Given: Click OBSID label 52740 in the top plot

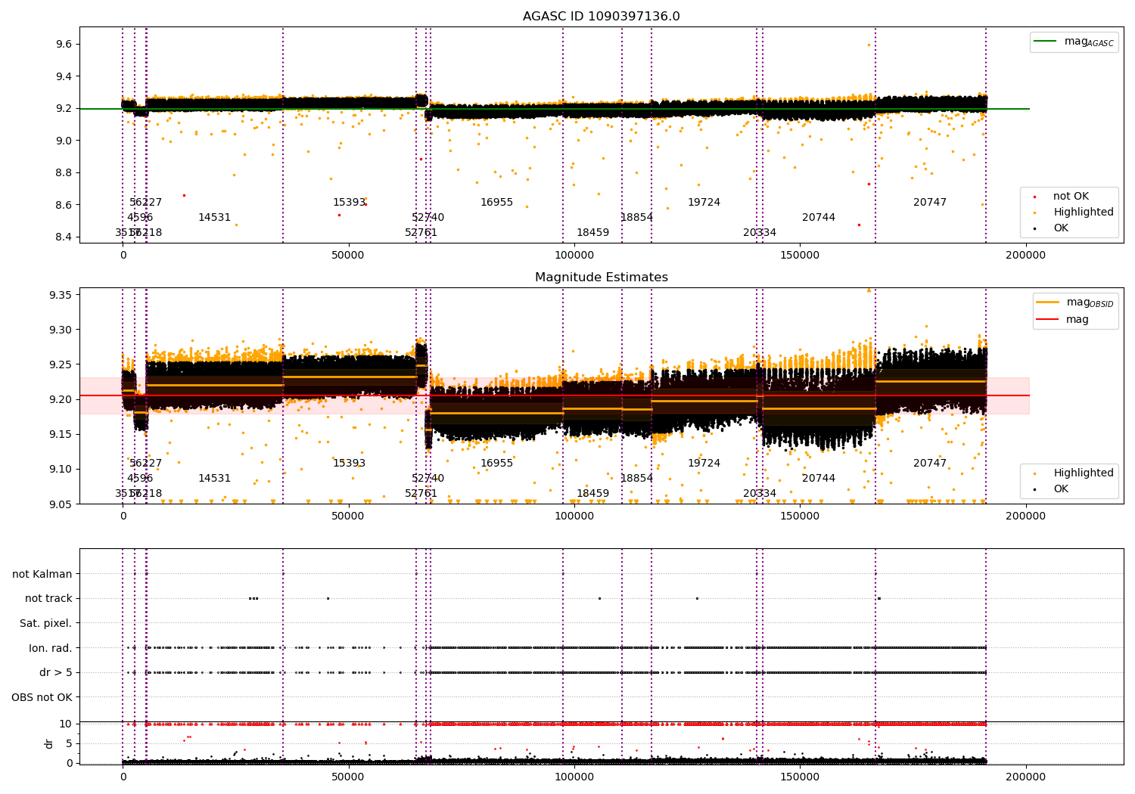Looking at the screenshot, I should tap(428, 218).
